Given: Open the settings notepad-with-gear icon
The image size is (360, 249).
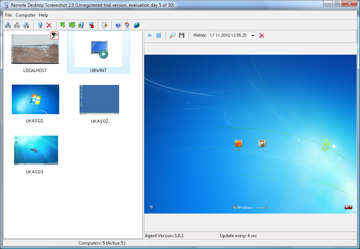Looking at the screenshot, I should (x=104, y=25).
